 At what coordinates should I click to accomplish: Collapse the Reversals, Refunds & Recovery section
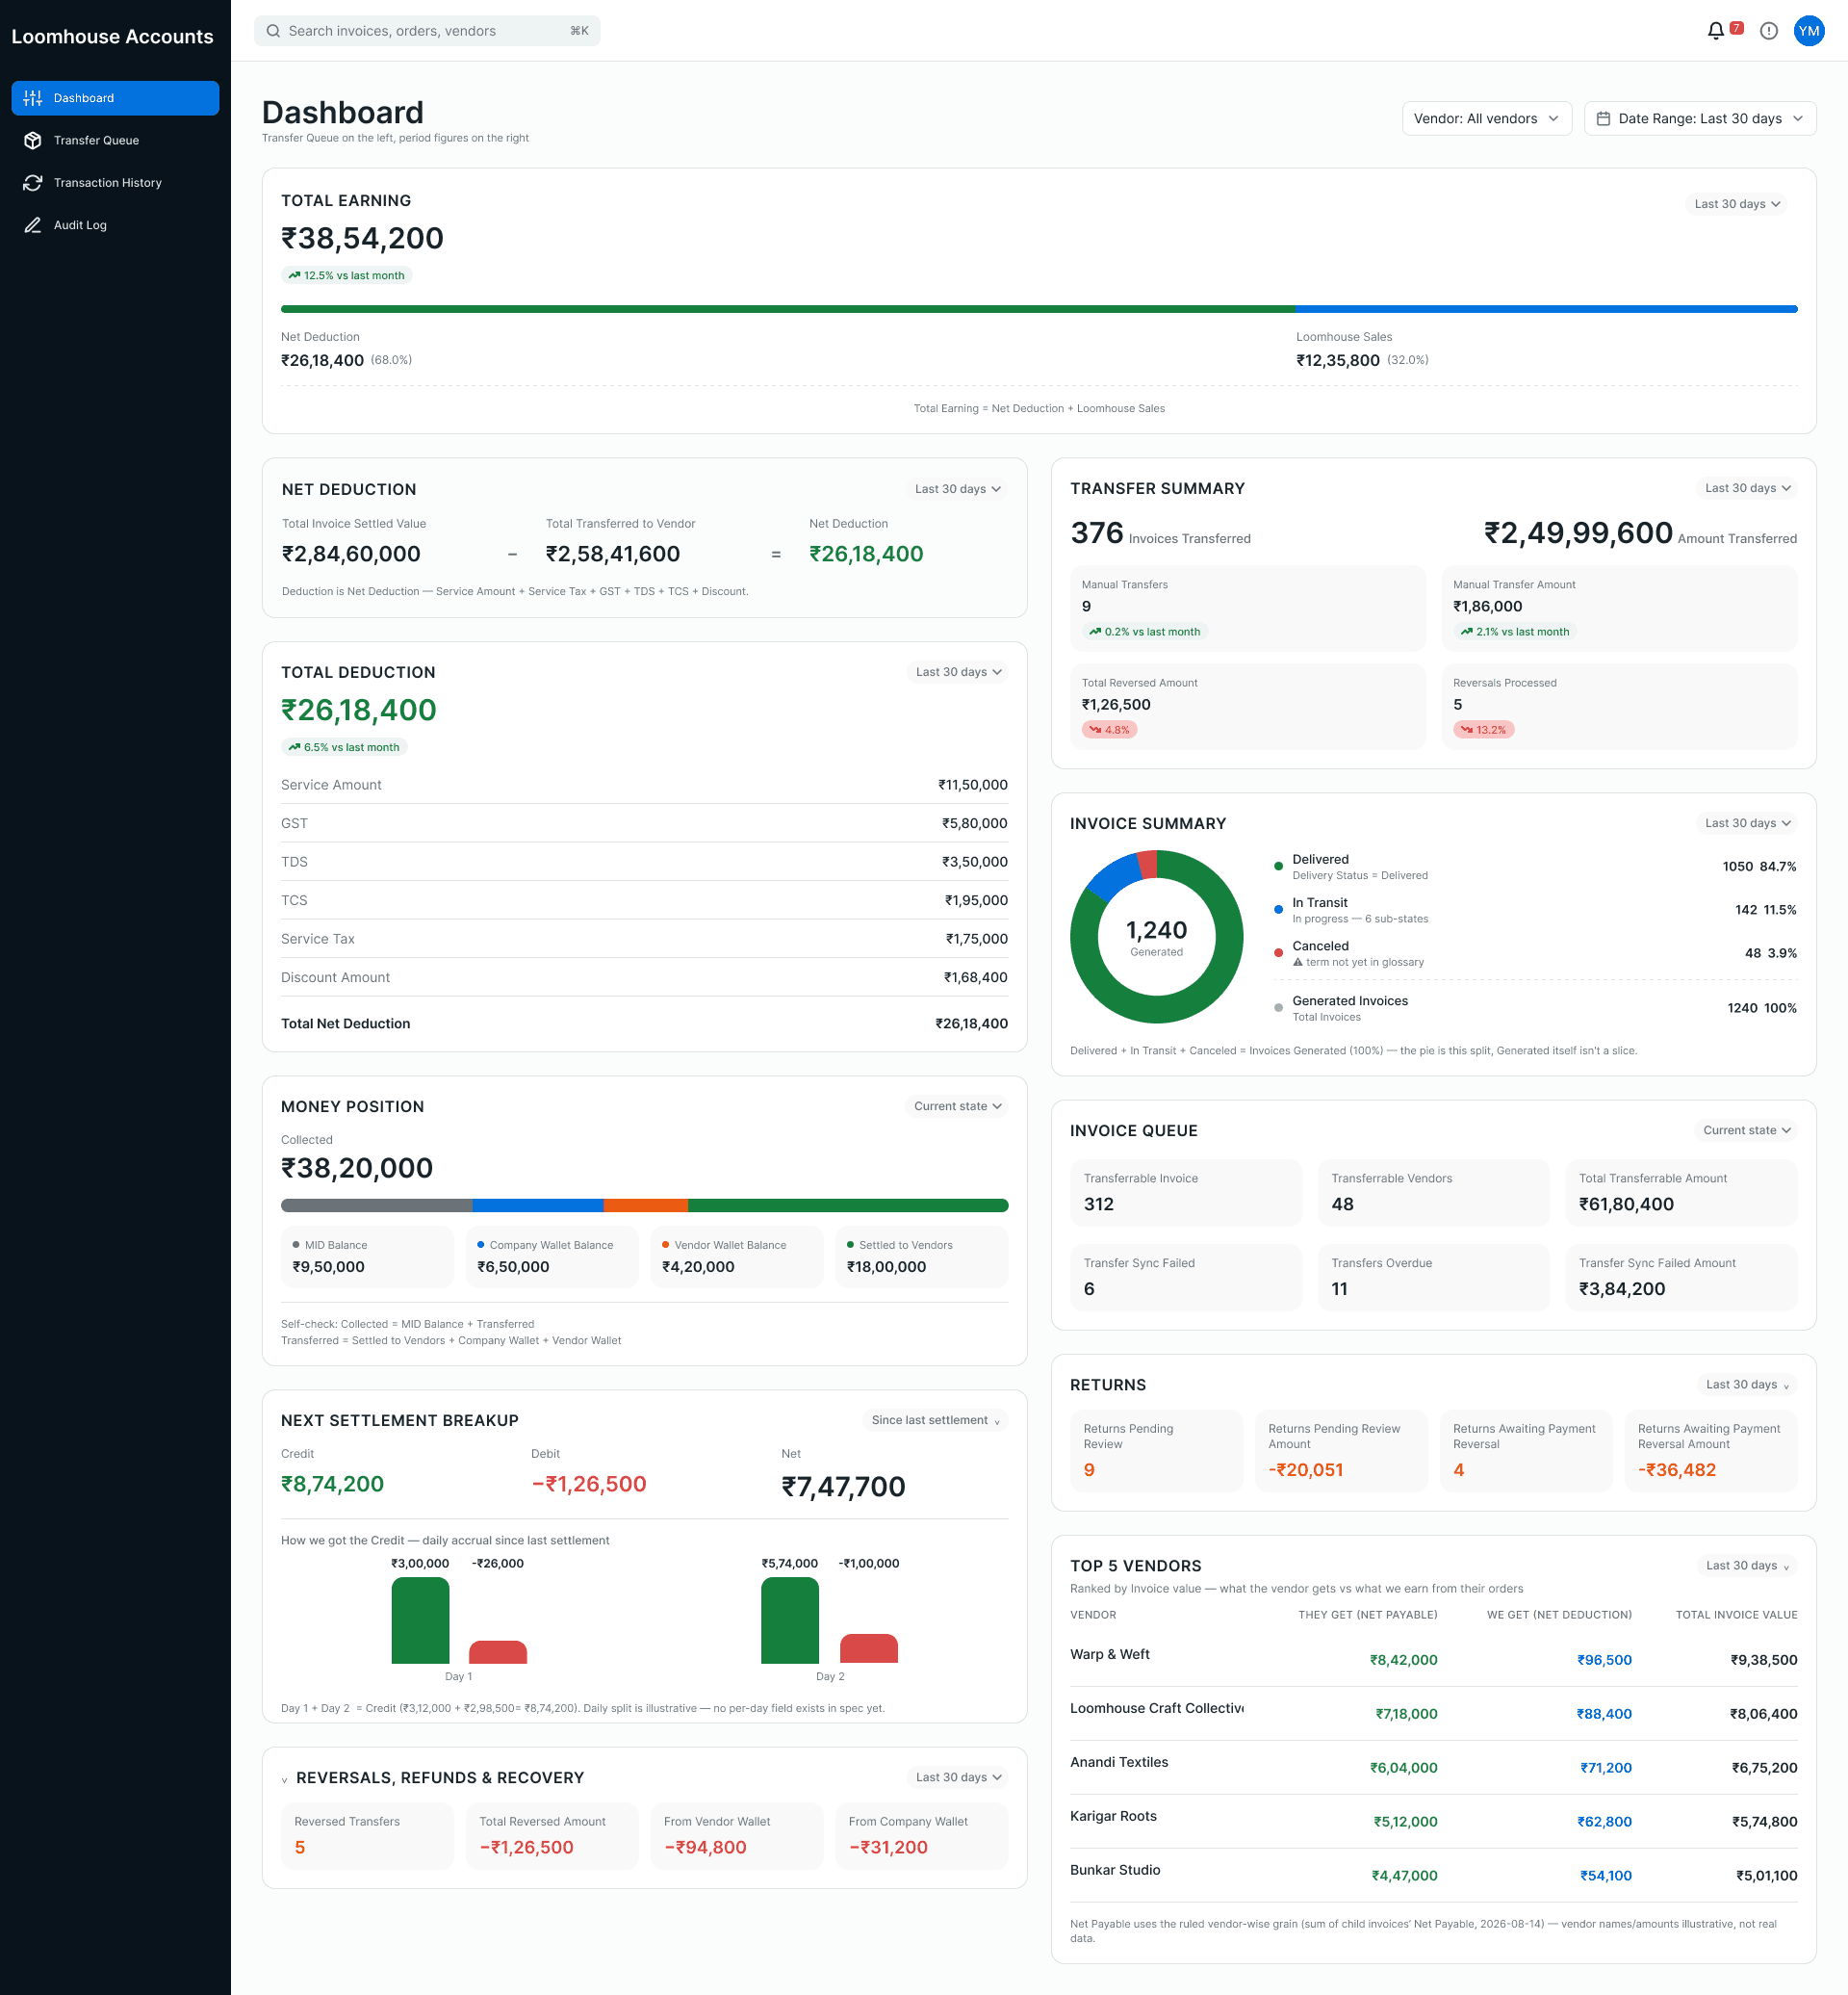point(284,1779)
